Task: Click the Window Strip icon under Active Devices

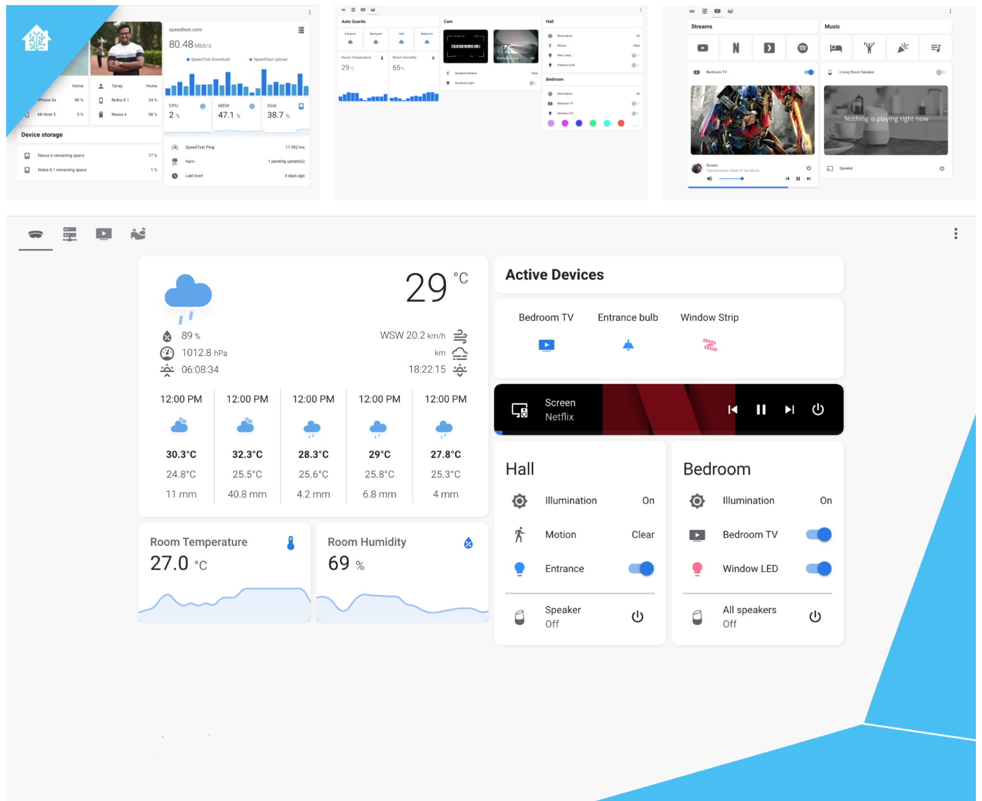Action: pyautogui.click(x=710, y=345)
